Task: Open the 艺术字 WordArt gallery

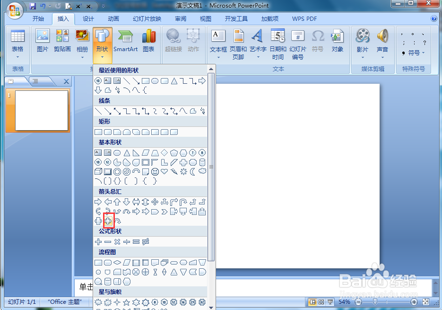Action: pyautogui.click(x=258, y=44)
